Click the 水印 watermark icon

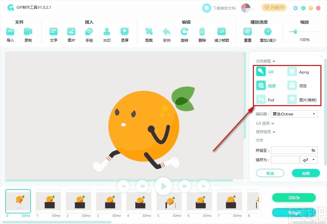click(x=107, y=31)
